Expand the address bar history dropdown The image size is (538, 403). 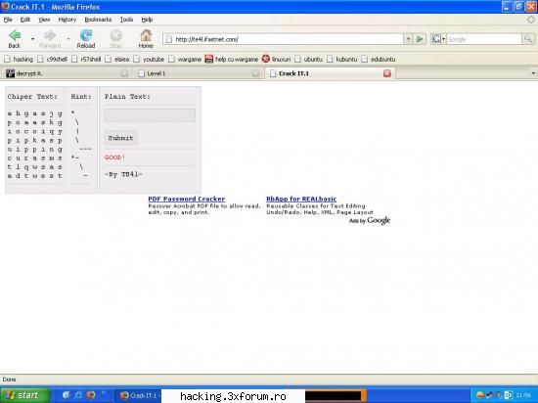(x=408, y=39)
